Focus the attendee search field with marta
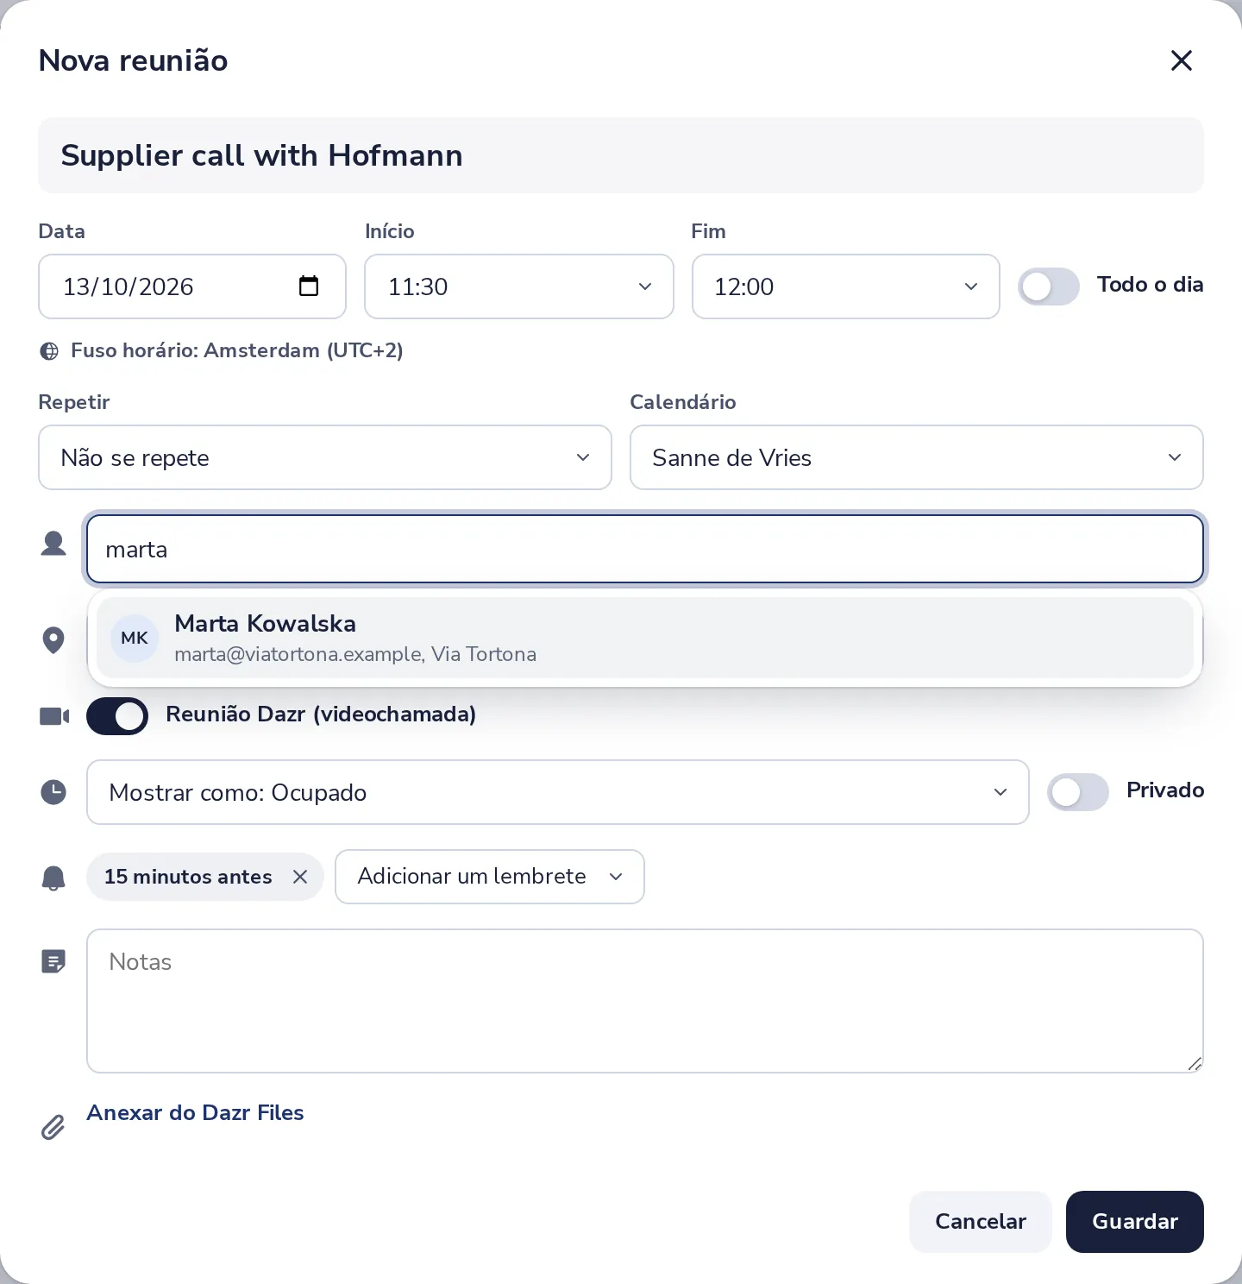Screen dimensions: 1242x1284 pos(645,549)
